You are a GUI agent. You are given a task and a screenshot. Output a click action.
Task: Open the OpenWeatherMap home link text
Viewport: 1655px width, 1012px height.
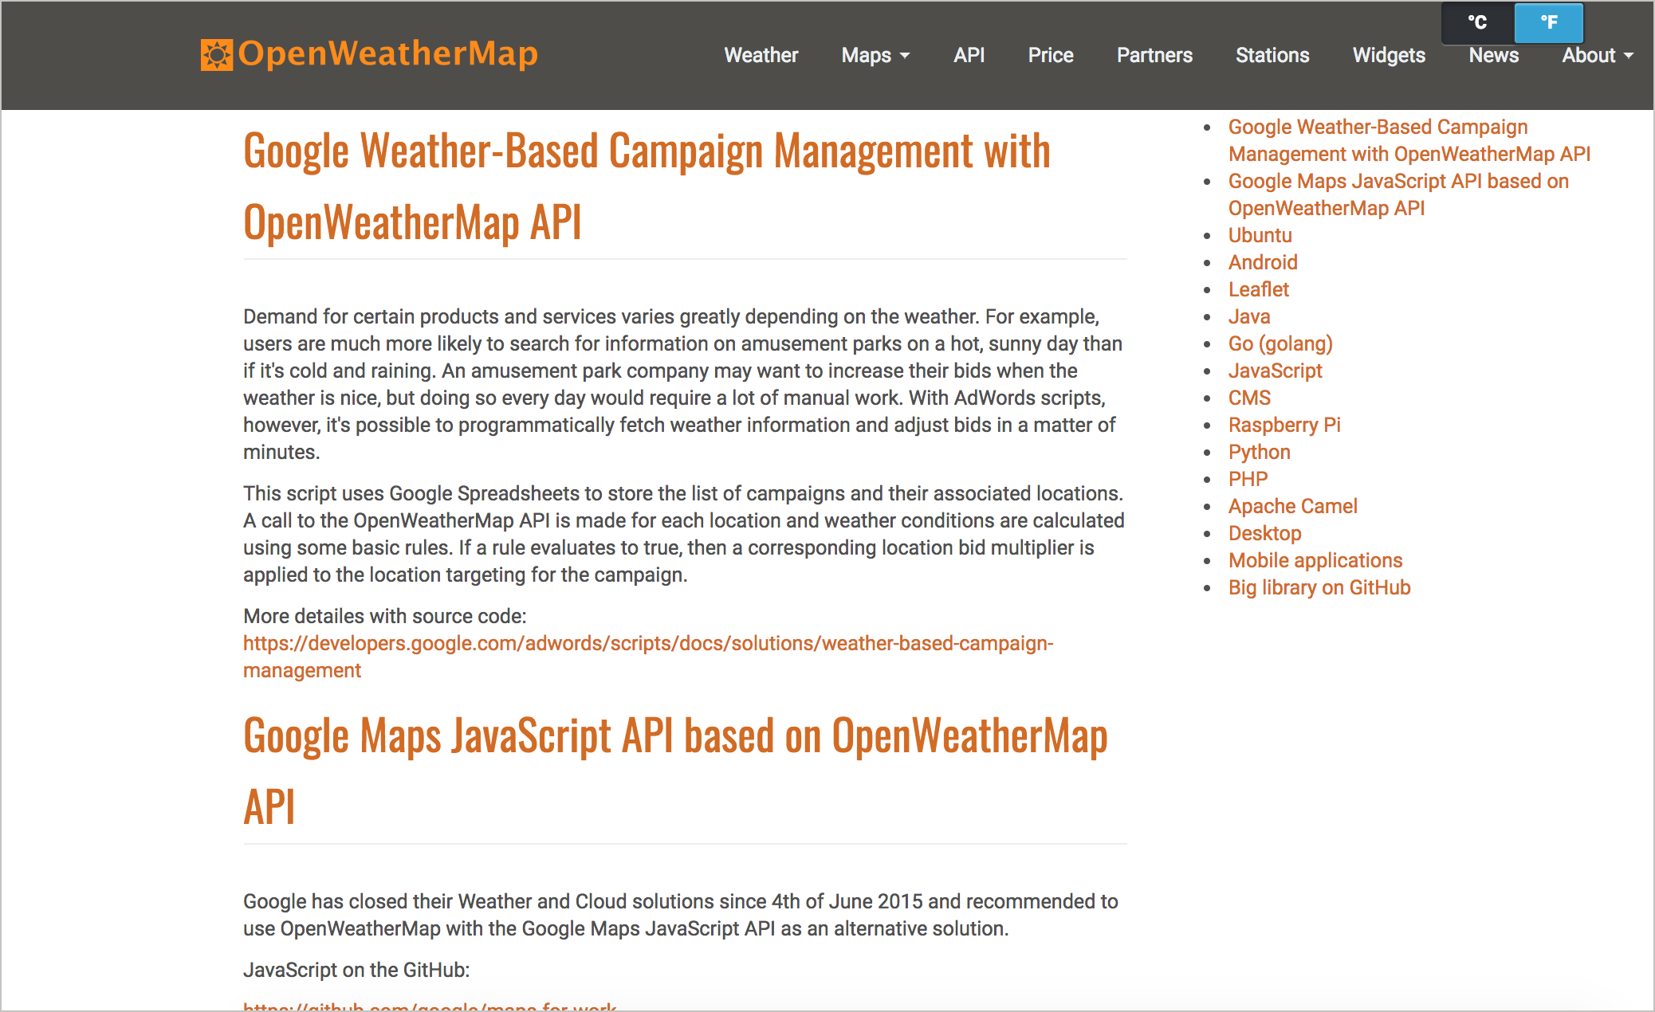pyautogui.click(x=388, y=54)
